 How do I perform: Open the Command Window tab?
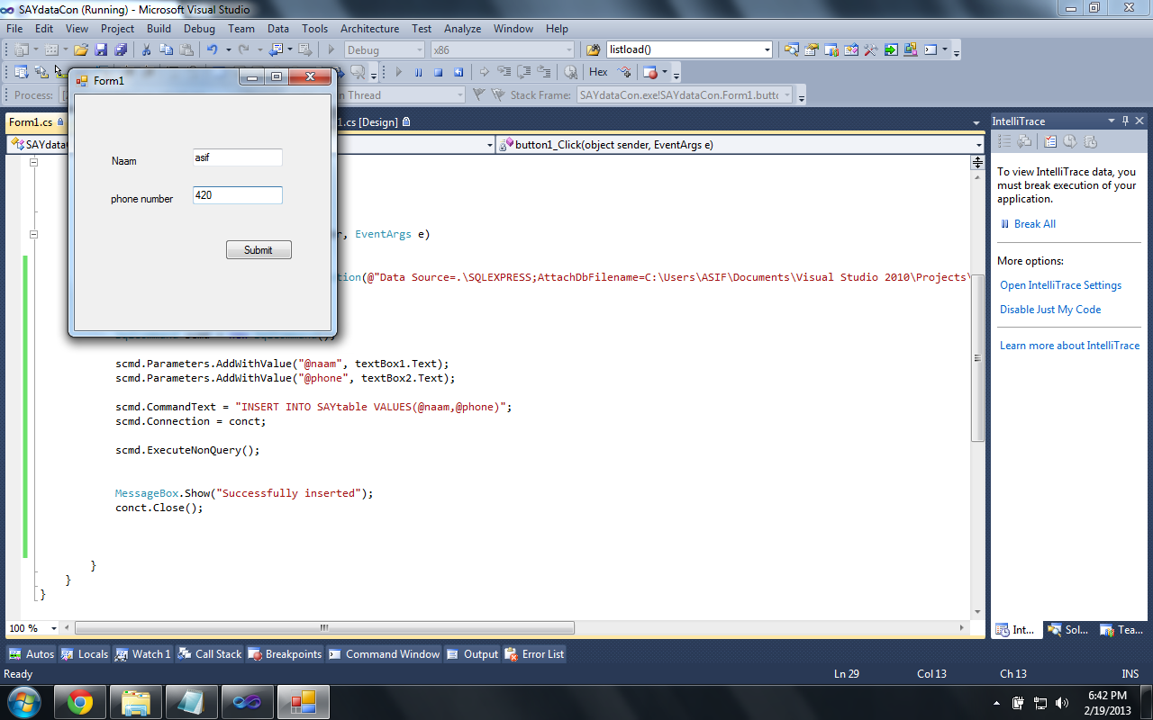point(385,654)
